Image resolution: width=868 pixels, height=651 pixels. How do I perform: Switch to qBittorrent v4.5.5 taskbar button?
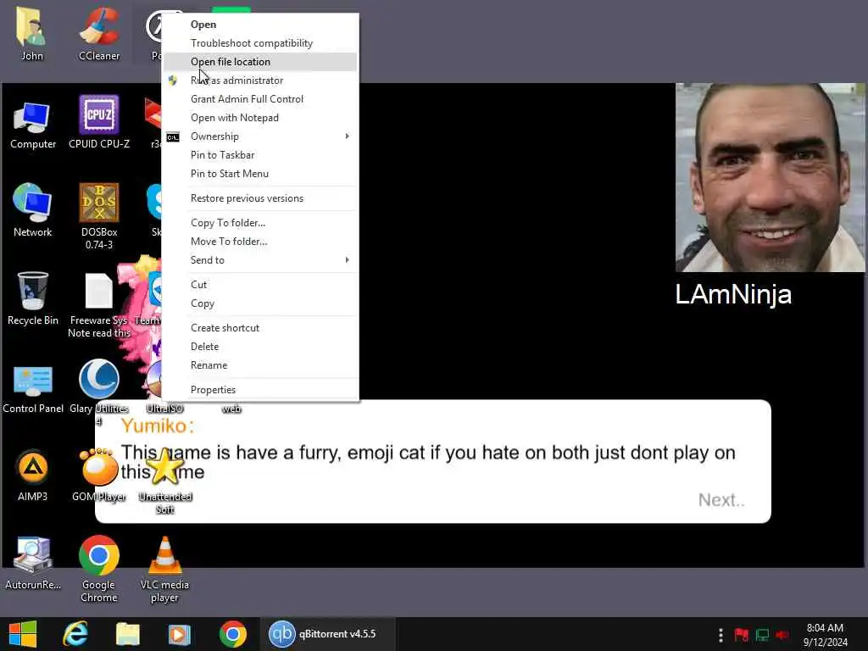(x=326, y=634)
